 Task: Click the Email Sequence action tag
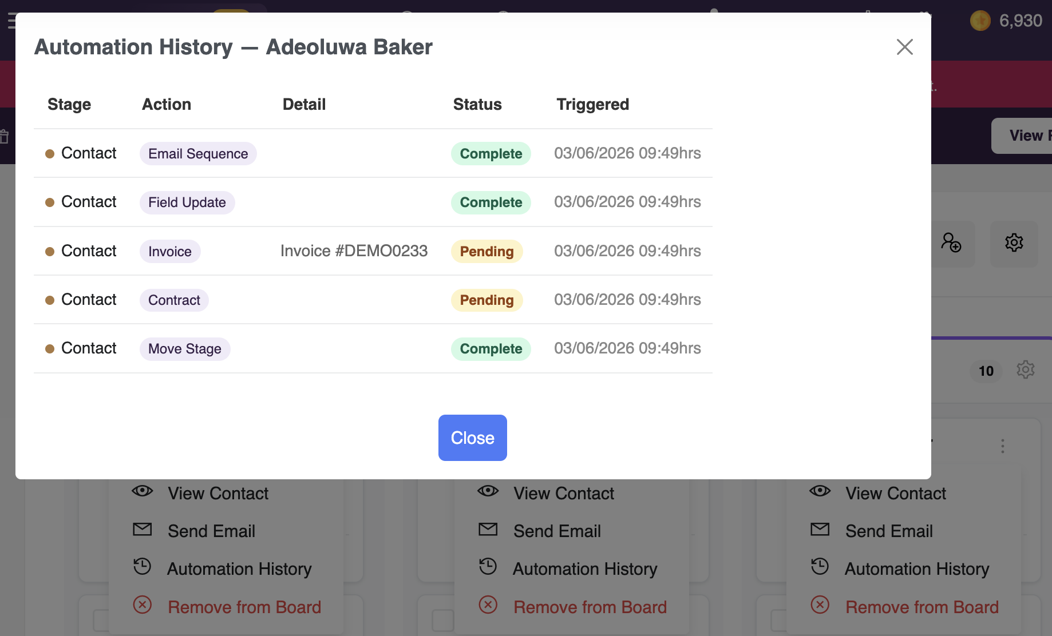198,154
